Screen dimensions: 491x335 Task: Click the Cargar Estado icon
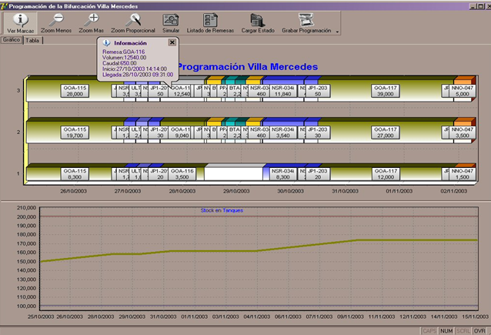(258, 20)
